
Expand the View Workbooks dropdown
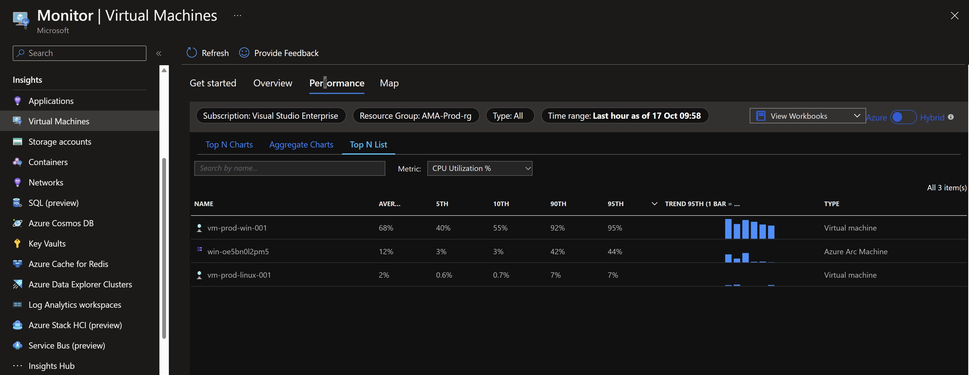[x=807, y=115]
